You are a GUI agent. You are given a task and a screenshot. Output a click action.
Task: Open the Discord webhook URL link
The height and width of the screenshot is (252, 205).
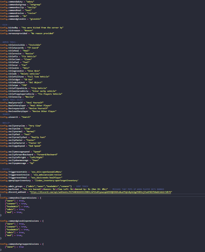pyautogui.click(x=101, y=192)
